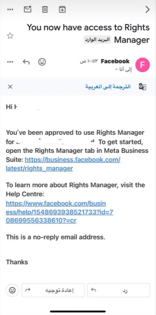Viewport: 156px width, 315px height.
Task: Archive this email
Action: pos(62,9)
